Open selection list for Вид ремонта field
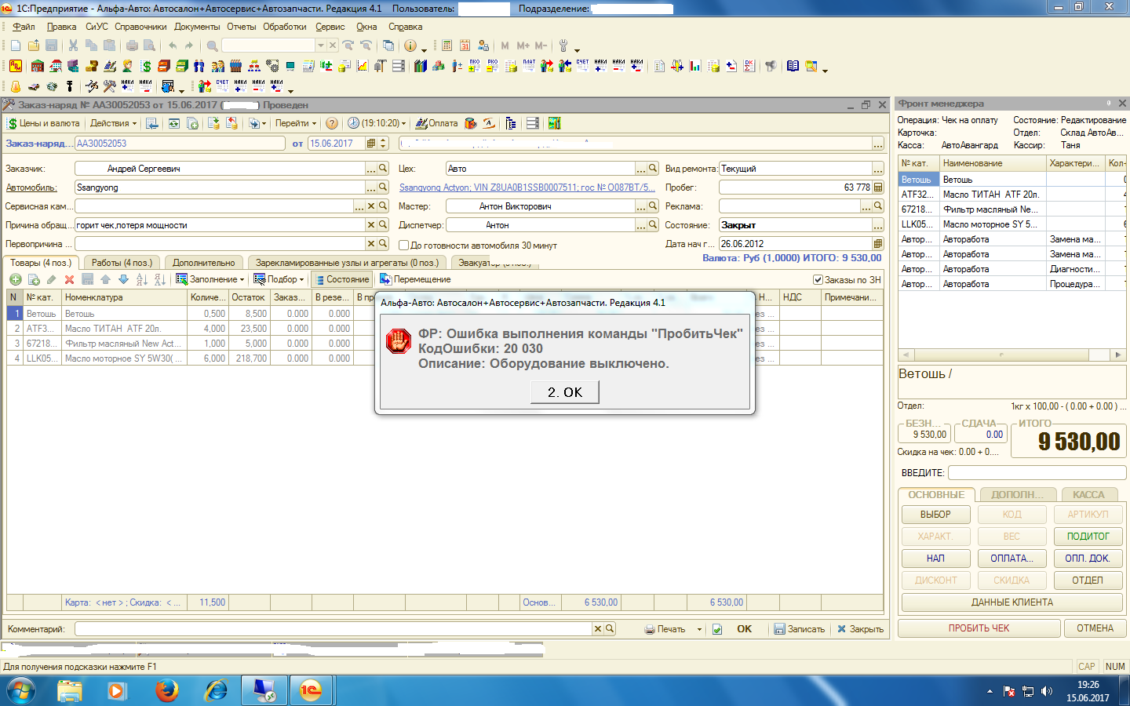This screenshot has width=1130, height=706. pyautogui.click(x=877, y=169)
